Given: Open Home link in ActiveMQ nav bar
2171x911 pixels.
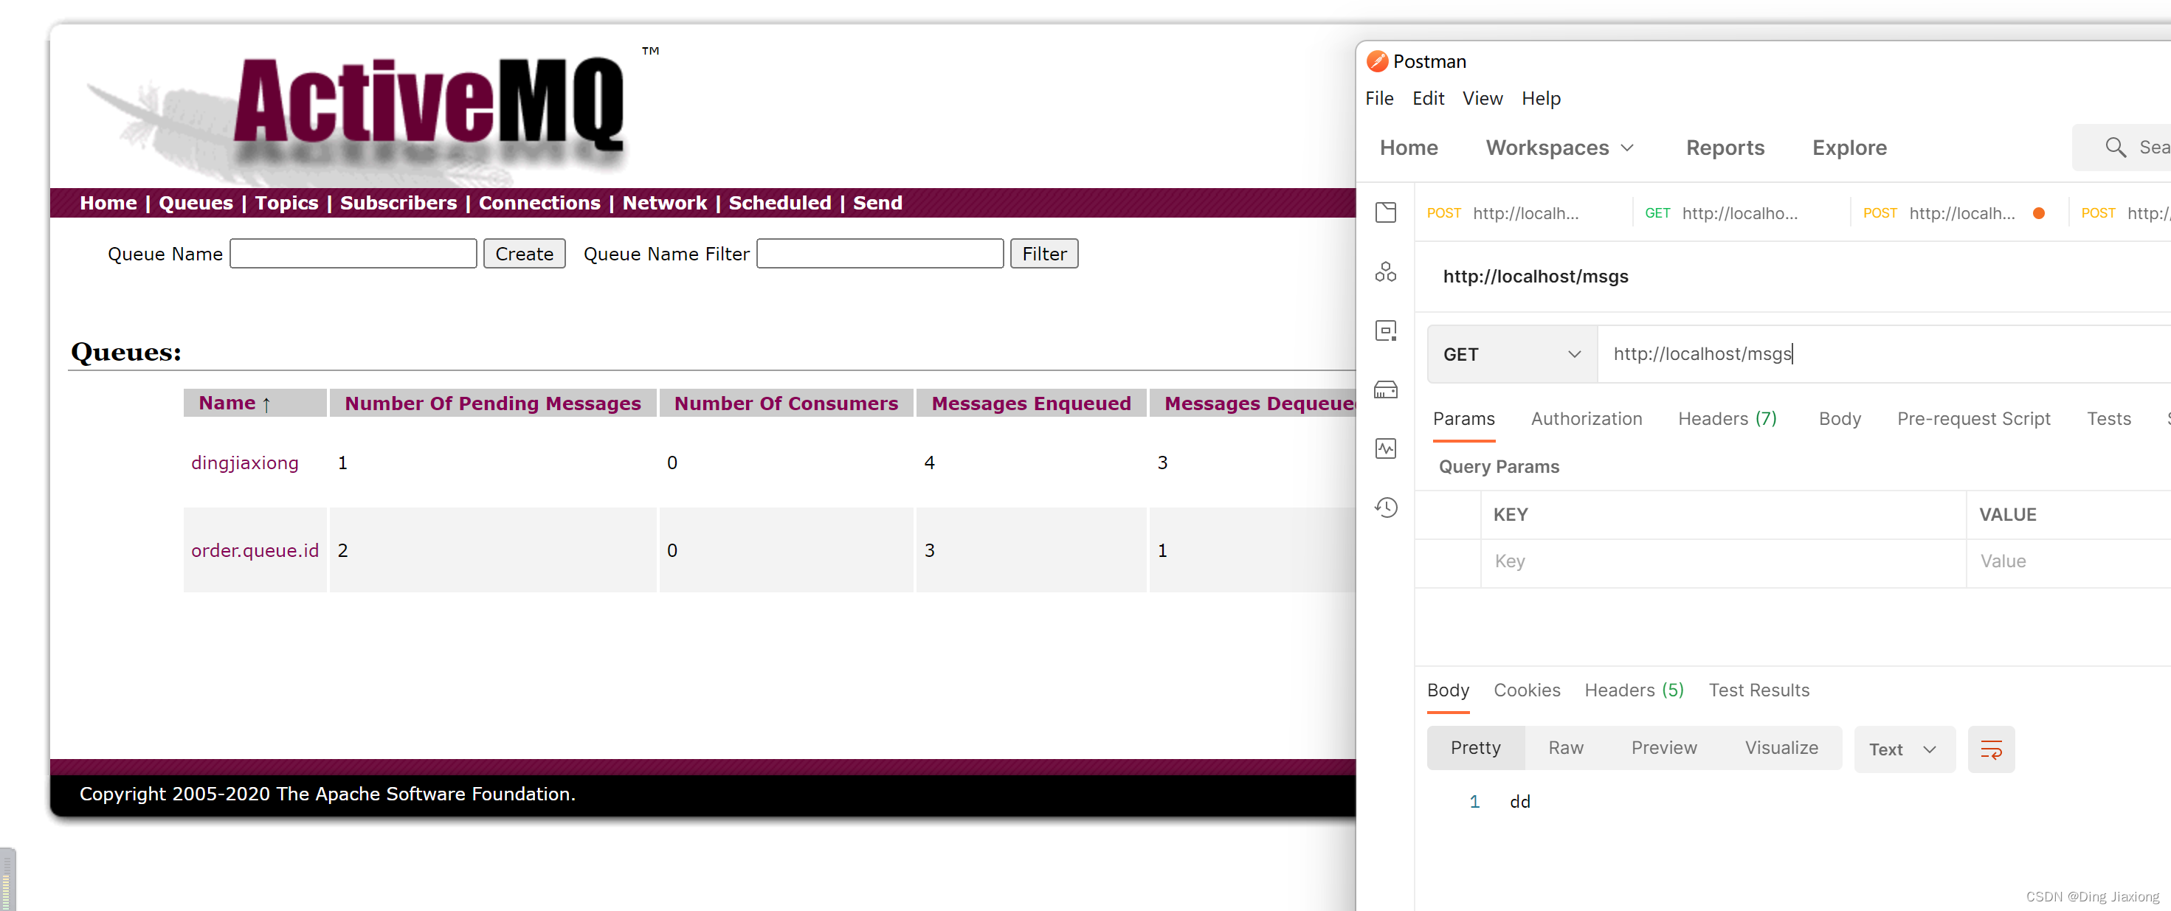Looking at the screenshot, I should (x=108, y=203).
